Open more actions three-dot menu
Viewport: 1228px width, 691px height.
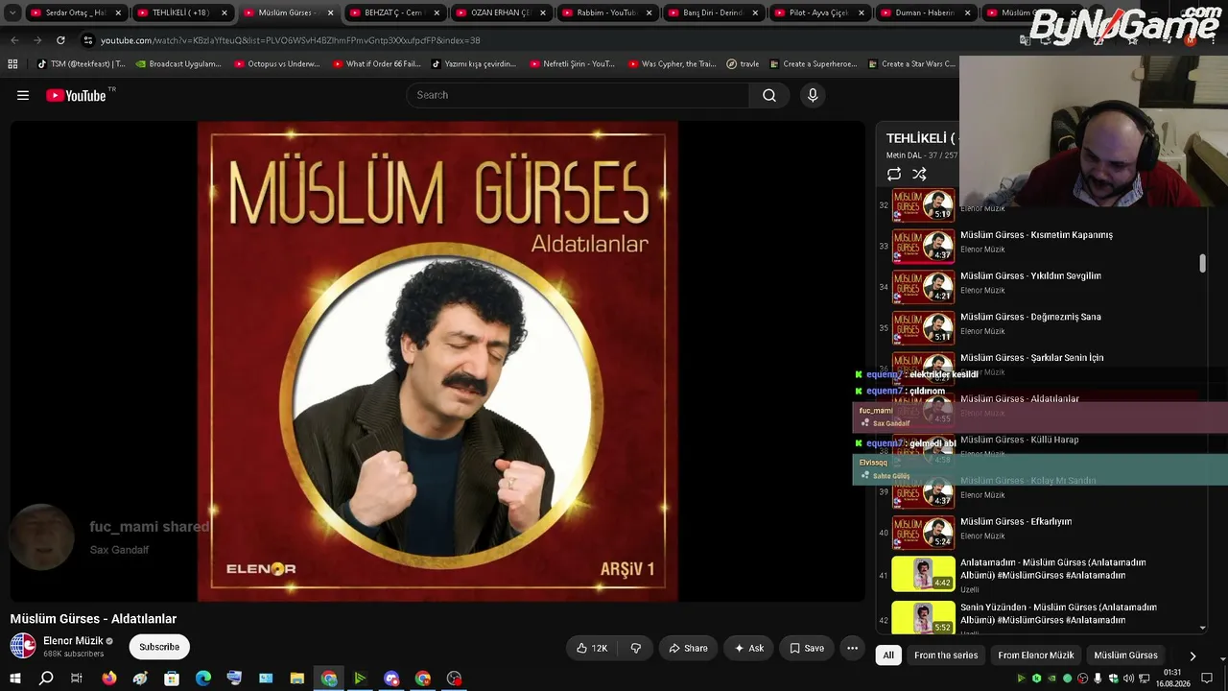point(852,648)
